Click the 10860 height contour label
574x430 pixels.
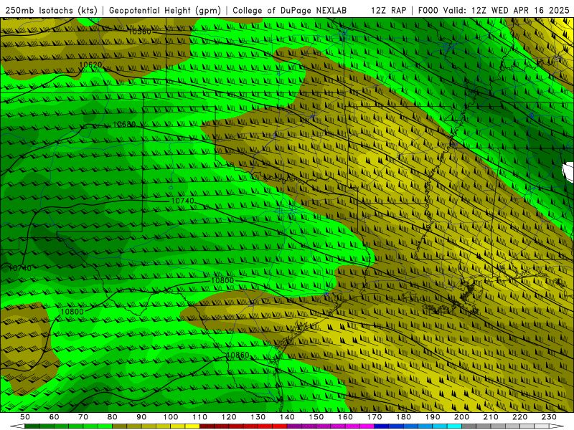(x=238, y=355)
